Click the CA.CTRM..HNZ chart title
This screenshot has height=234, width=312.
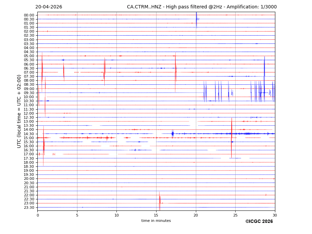pos(202,7)
